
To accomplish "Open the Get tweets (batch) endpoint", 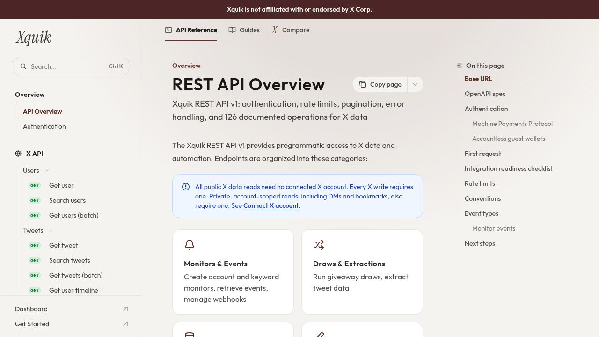I will pyautogui.click(x=76, y=275).
